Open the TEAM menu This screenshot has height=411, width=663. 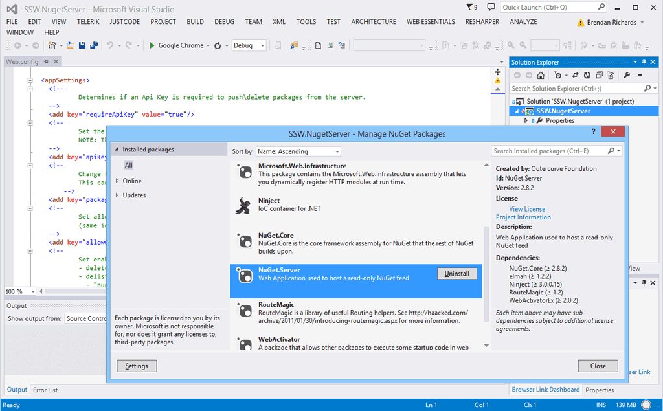(253, 21)
